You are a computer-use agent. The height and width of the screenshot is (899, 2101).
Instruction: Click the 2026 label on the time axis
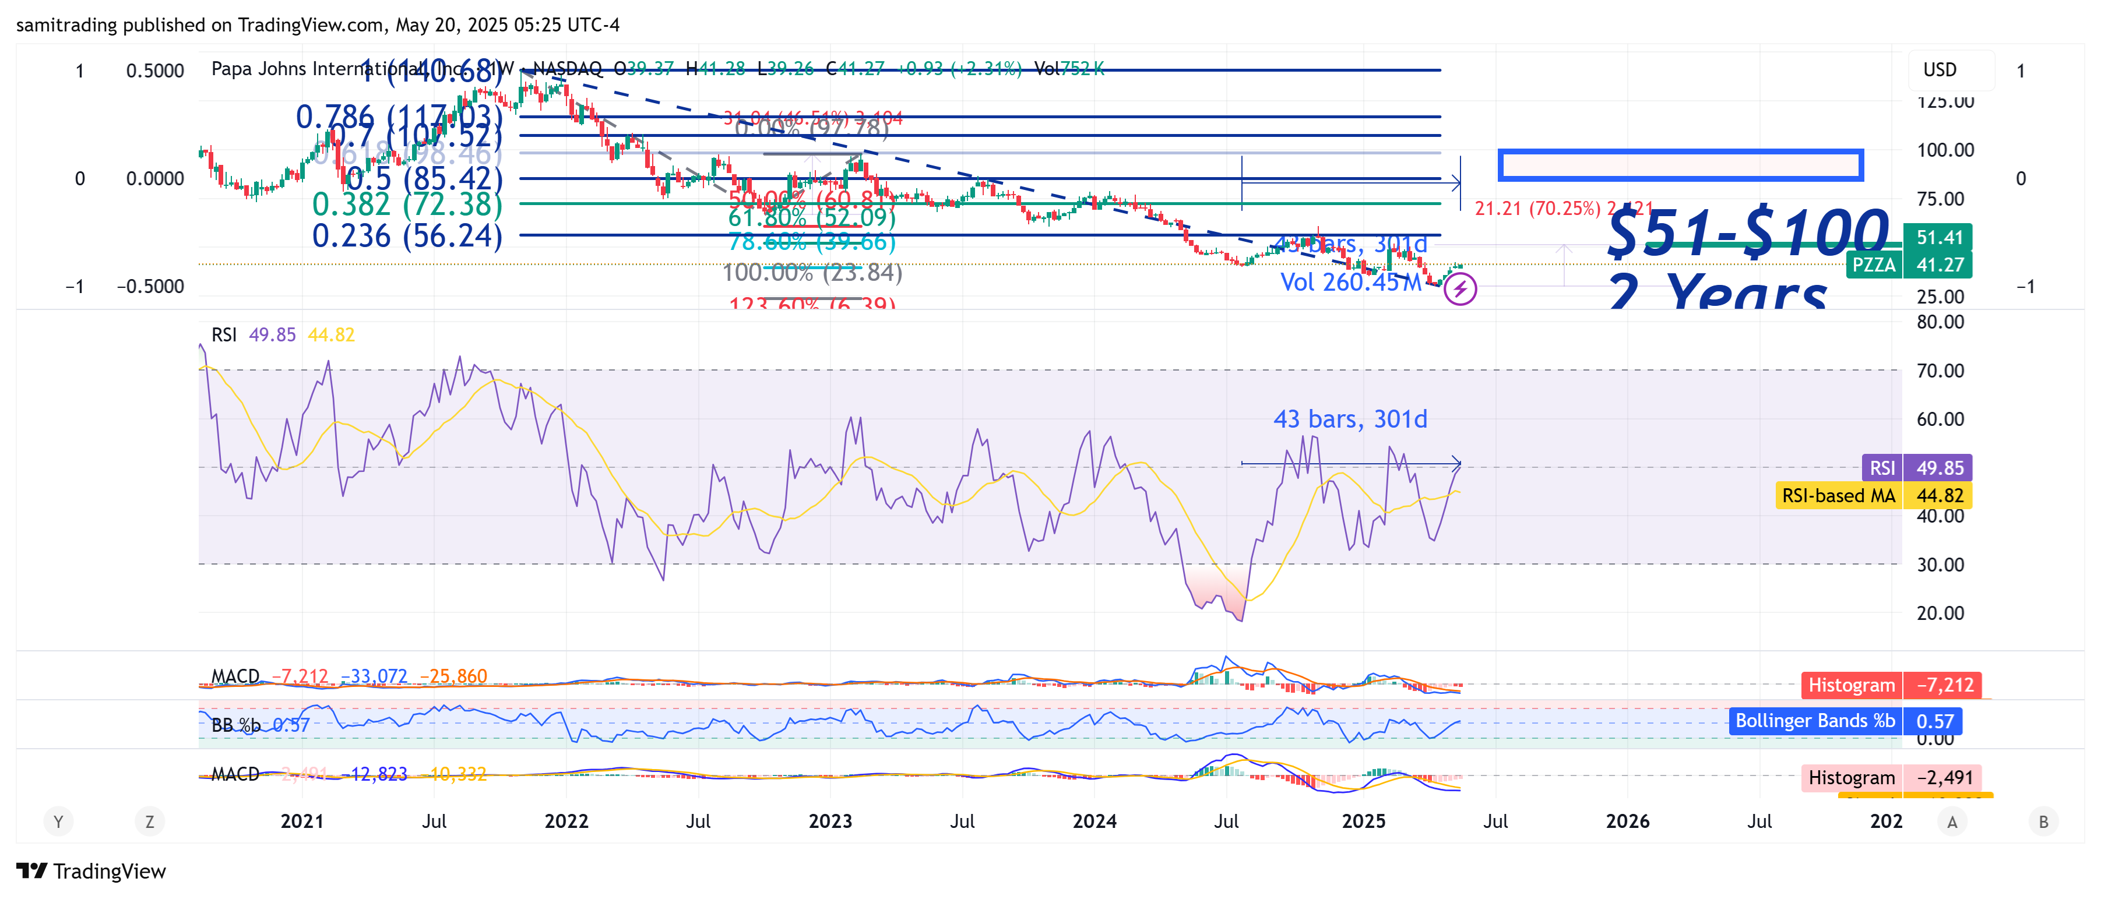[x=1628, y=822]
